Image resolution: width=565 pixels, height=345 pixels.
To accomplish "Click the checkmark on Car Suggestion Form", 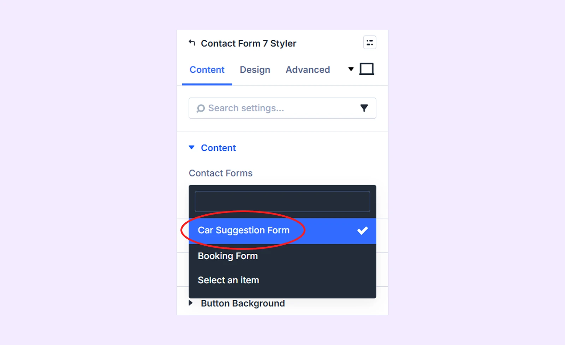I will pyautogui.click(x=362, y=230).
